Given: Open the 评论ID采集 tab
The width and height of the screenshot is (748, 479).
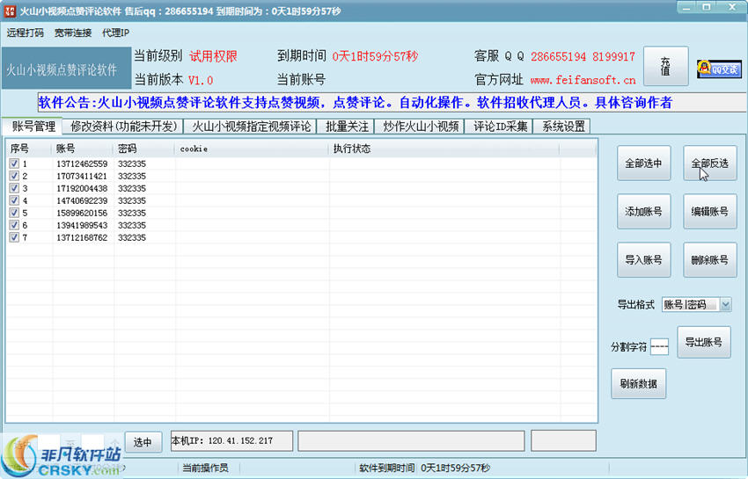Looking at the screenshot, I should pyautogui.click(x=500, y=127).
